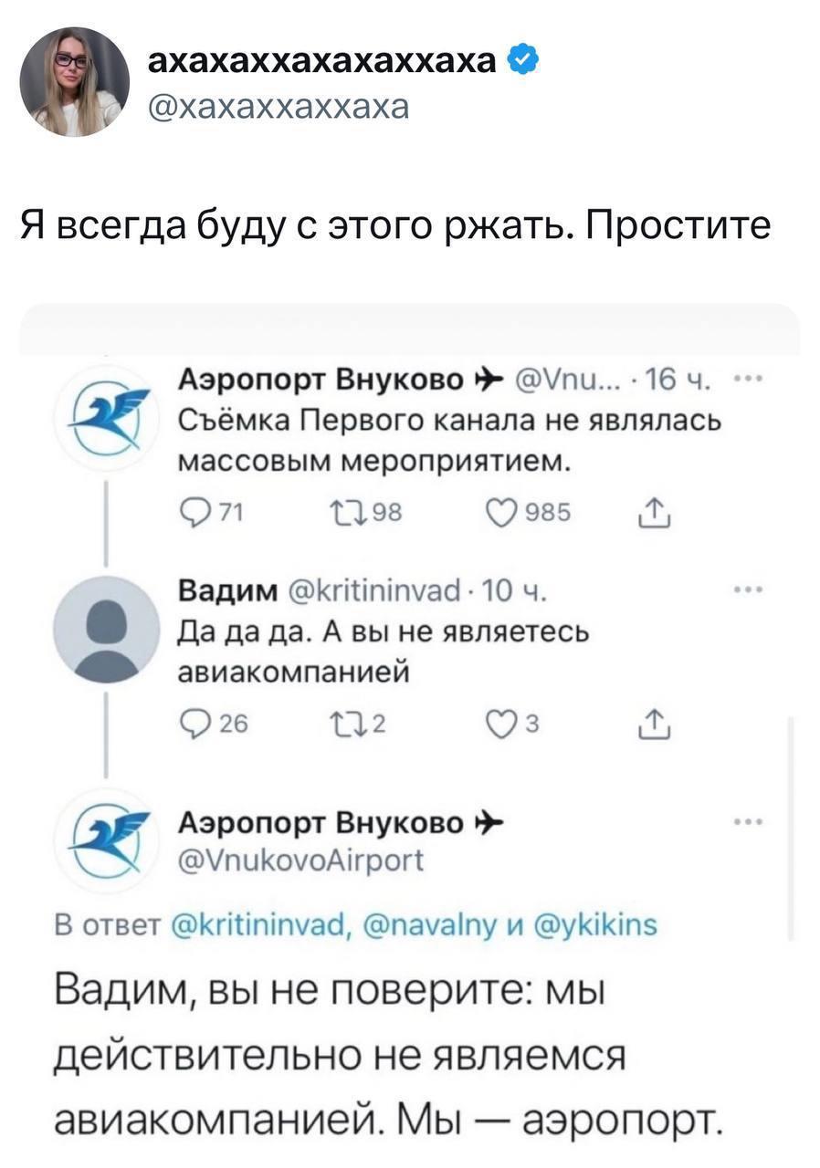The height and width of the screenshot is (1168, 820).
Task: Click the @хахаххаххаха handle
Action: click(x=279, y=108)
